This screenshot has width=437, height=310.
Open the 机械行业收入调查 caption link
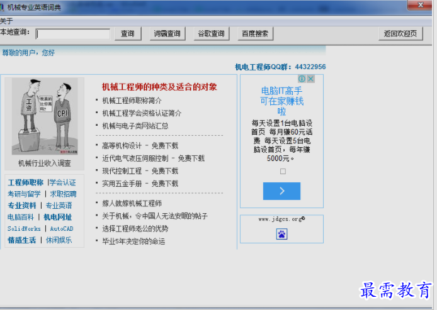pos(45,163)
